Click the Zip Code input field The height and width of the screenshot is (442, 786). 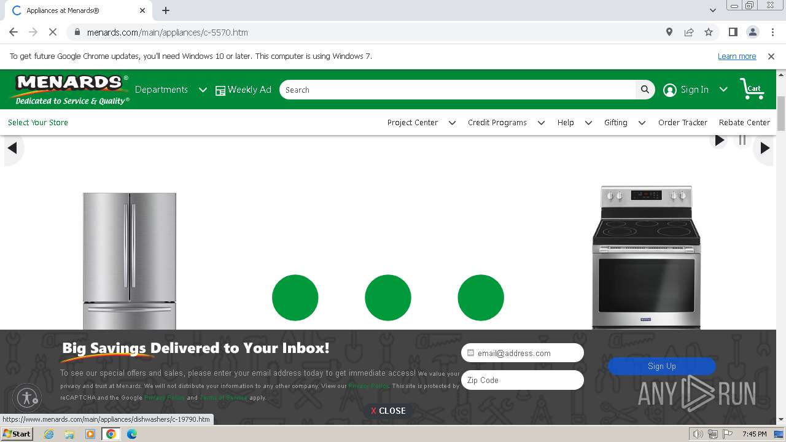(x=523, y=380)
